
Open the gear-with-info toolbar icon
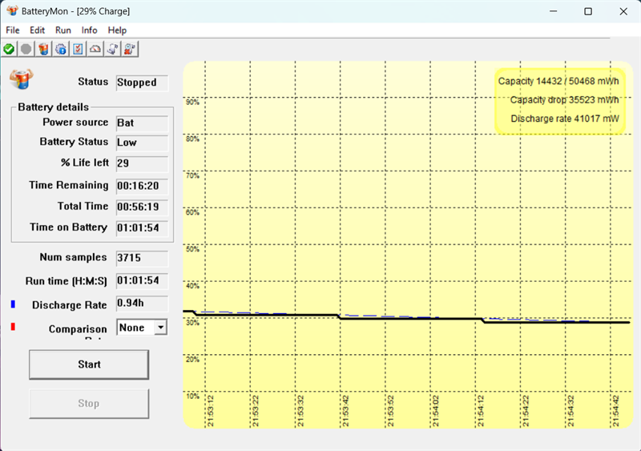(x=61, y=49)
